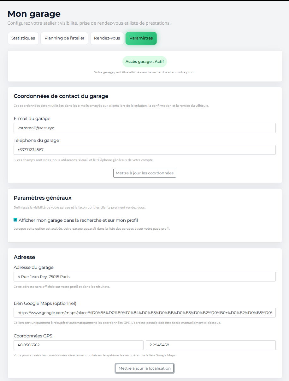Switch to the Statistiques tab
Viewport: 289px width, 381px height.
click(x=23, y=38)
